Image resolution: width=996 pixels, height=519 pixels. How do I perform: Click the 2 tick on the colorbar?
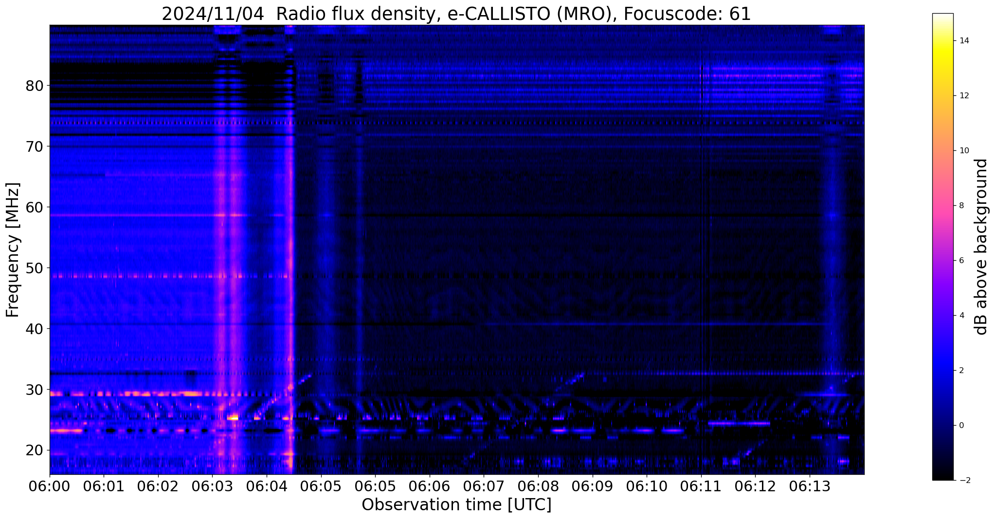click(961, 371)
